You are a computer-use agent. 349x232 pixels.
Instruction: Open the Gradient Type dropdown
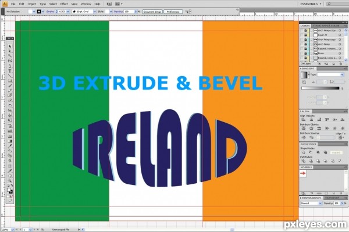(x=331, y=74)
